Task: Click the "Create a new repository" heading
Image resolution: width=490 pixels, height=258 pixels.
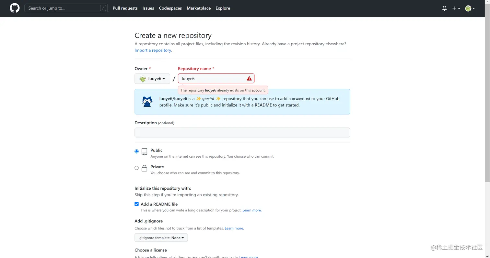Action: pos(173,36)
